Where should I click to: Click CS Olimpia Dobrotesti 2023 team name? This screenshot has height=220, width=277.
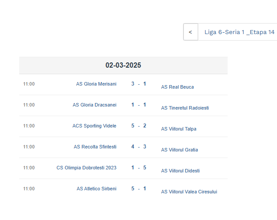pyautogui.click(x=87, y=168)
